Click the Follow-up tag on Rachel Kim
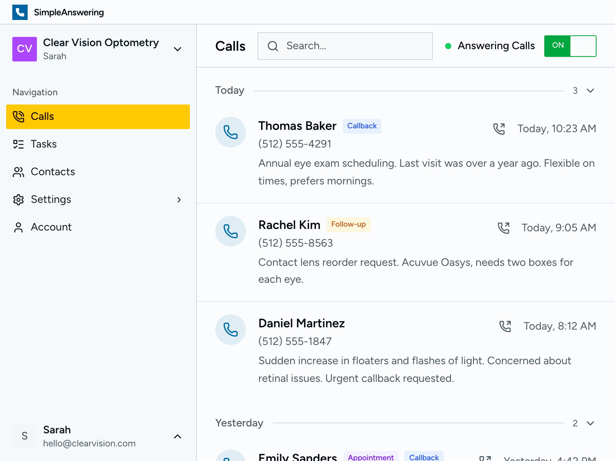Screen dimensions: 615x461 click(x=348, y=224)
